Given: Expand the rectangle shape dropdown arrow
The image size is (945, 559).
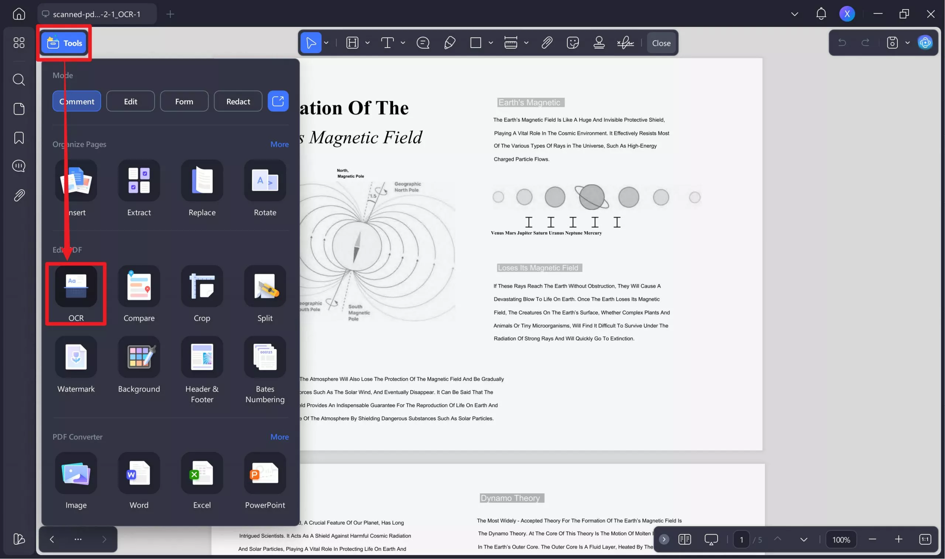Looking at the screenshot, I should pos(491,42).
